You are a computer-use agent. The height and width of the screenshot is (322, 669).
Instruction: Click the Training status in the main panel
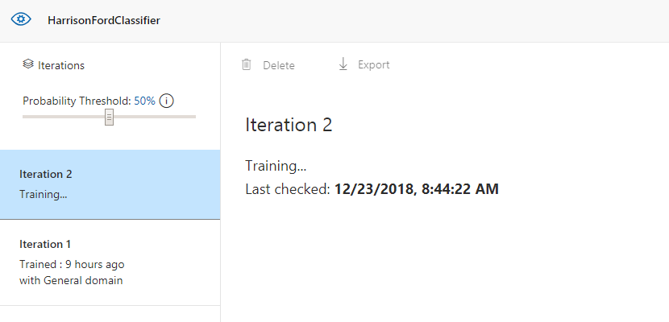click(x=276, y=167)
